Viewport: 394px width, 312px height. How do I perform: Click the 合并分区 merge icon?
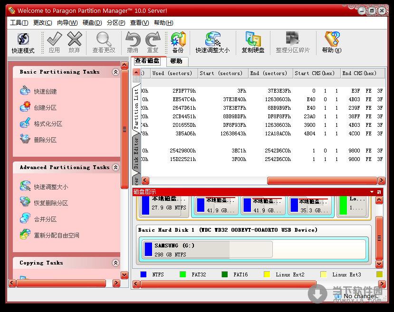[25, 218]
